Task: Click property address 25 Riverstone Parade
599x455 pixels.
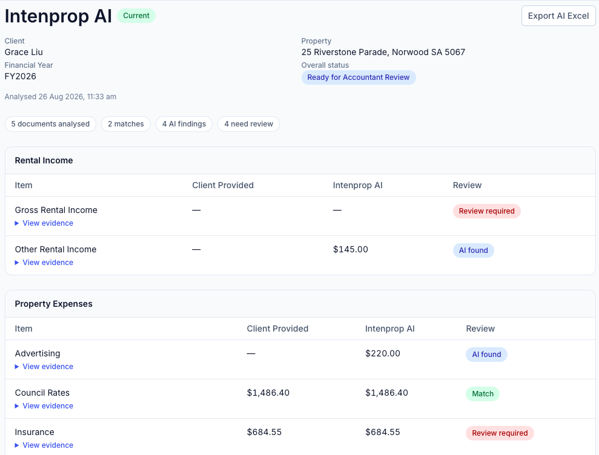Action: coord(383,52)
